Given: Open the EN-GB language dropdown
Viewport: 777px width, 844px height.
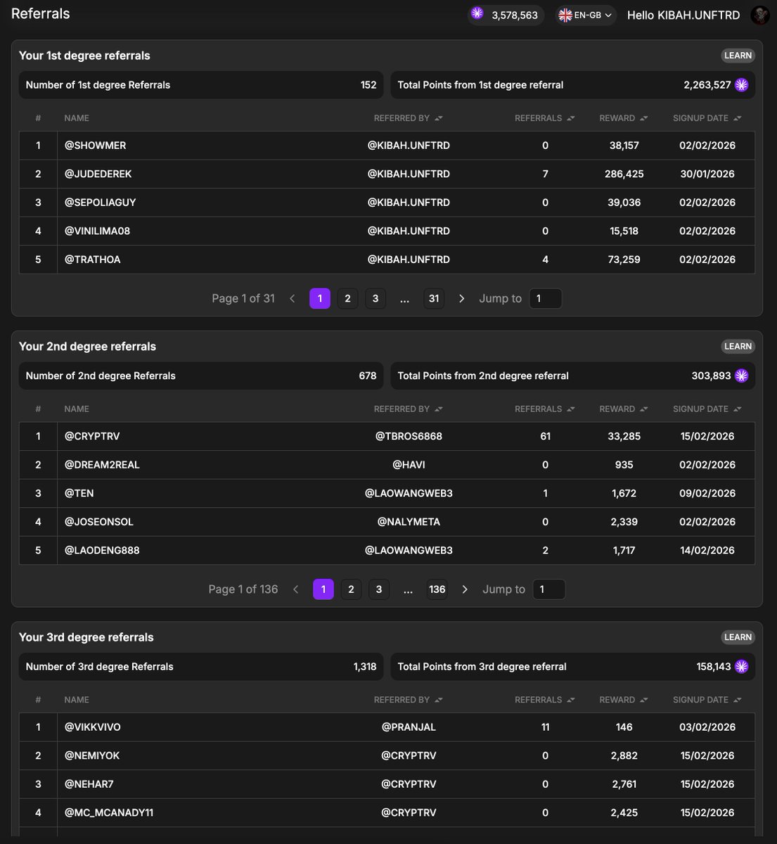Looking at the screenshot, I should pyautogui.click(x=585, y=15).
